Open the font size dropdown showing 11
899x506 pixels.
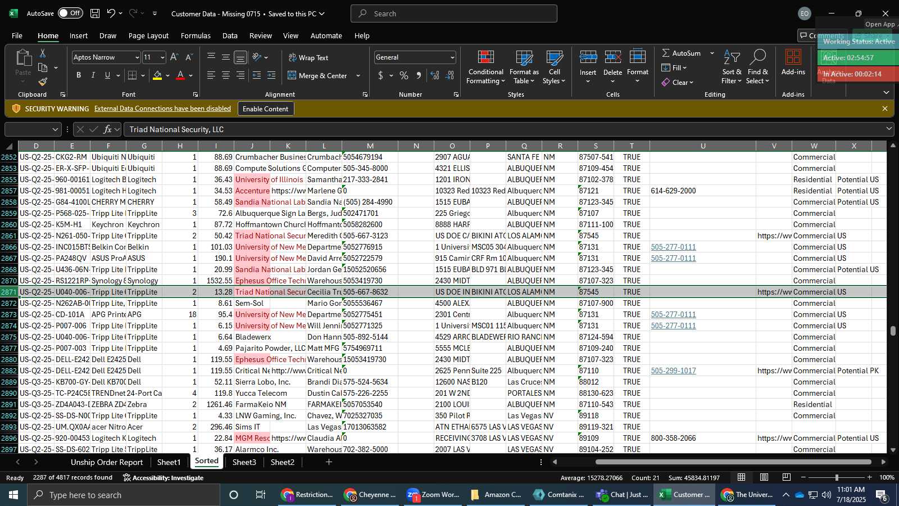[x=162, y=57]
